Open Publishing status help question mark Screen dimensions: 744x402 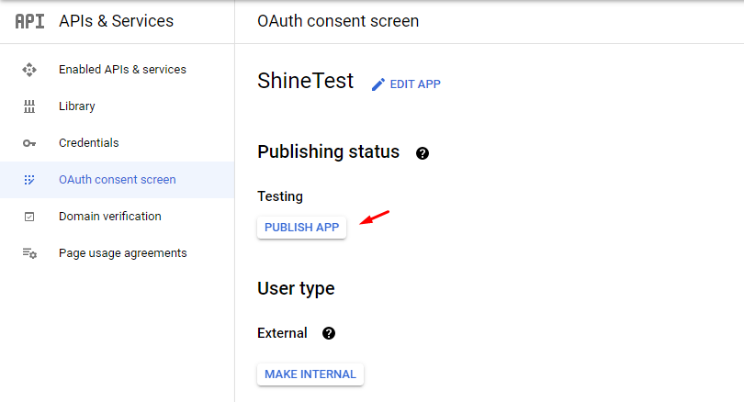(423, 153)
